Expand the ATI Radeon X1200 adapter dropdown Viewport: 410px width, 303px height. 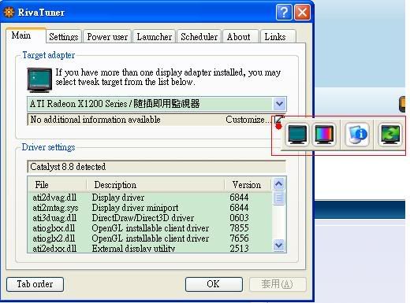[279, 104]
